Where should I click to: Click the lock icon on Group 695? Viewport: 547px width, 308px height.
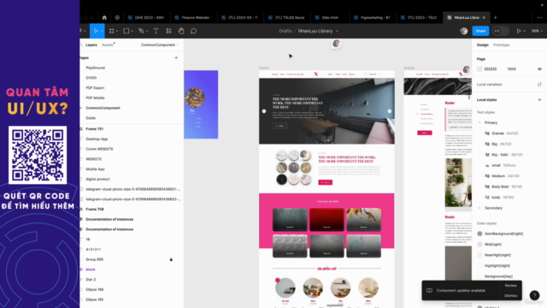coord(171,259)
